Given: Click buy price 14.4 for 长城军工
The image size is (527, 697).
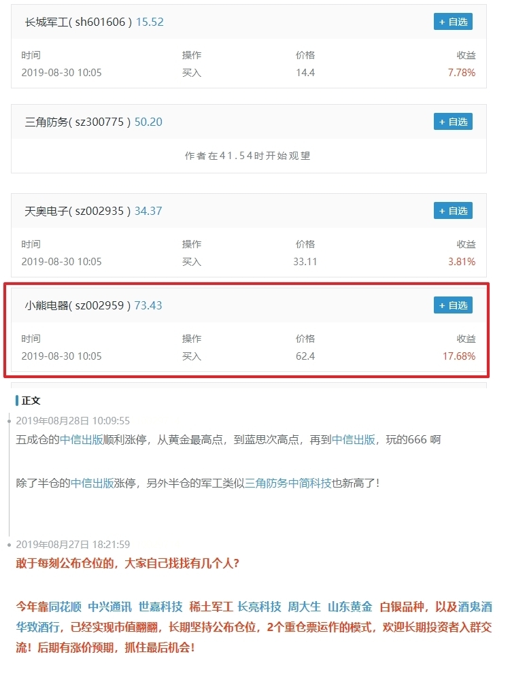Looking at the screenshot, I should [x=305, y=73].
